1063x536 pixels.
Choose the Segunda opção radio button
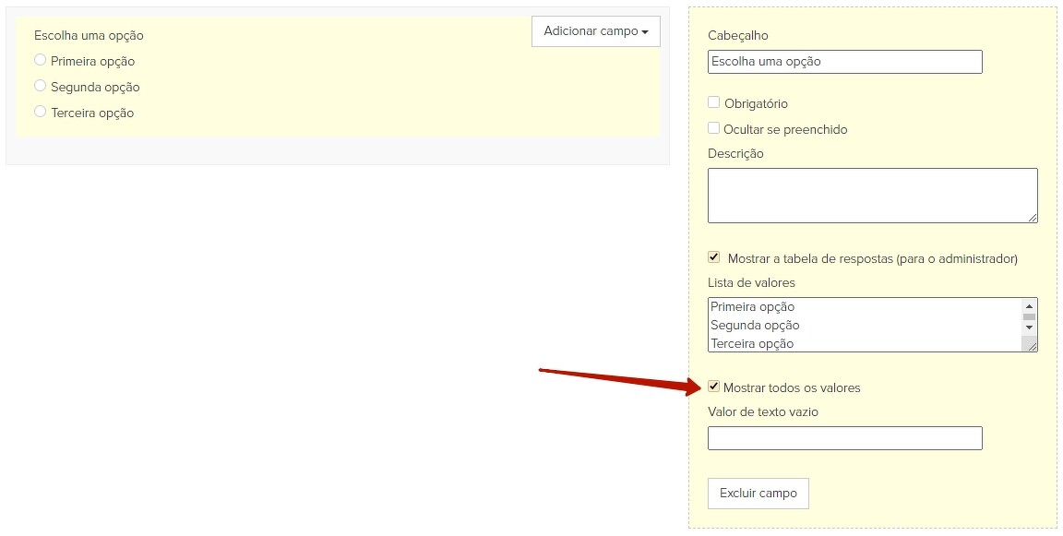(40, 86)
